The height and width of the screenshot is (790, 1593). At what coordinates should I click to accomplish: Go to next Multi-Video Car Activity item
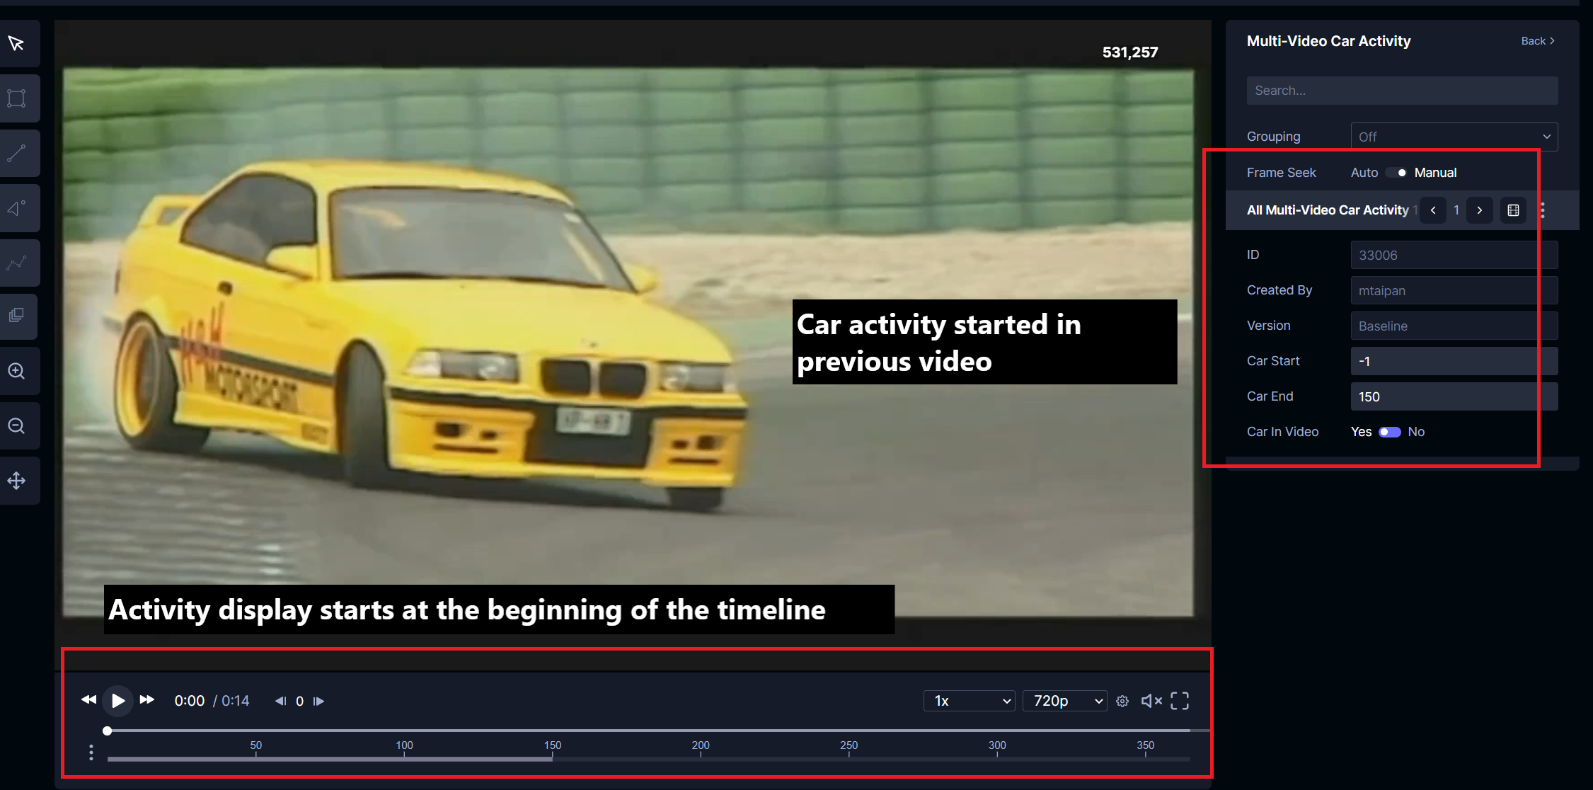1479,210
